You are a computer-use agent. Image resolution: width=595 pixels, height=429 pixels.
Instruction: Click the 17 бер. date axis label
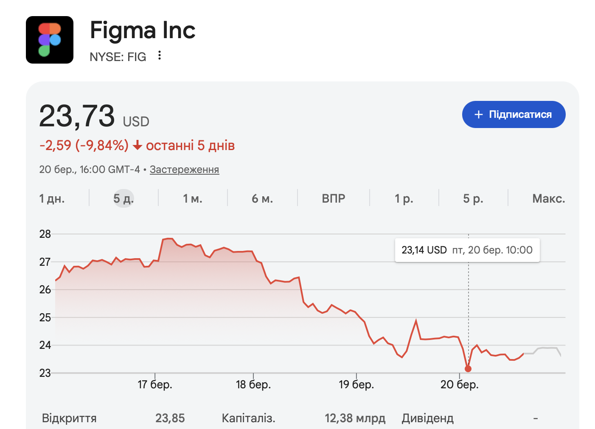click(155, 384)
